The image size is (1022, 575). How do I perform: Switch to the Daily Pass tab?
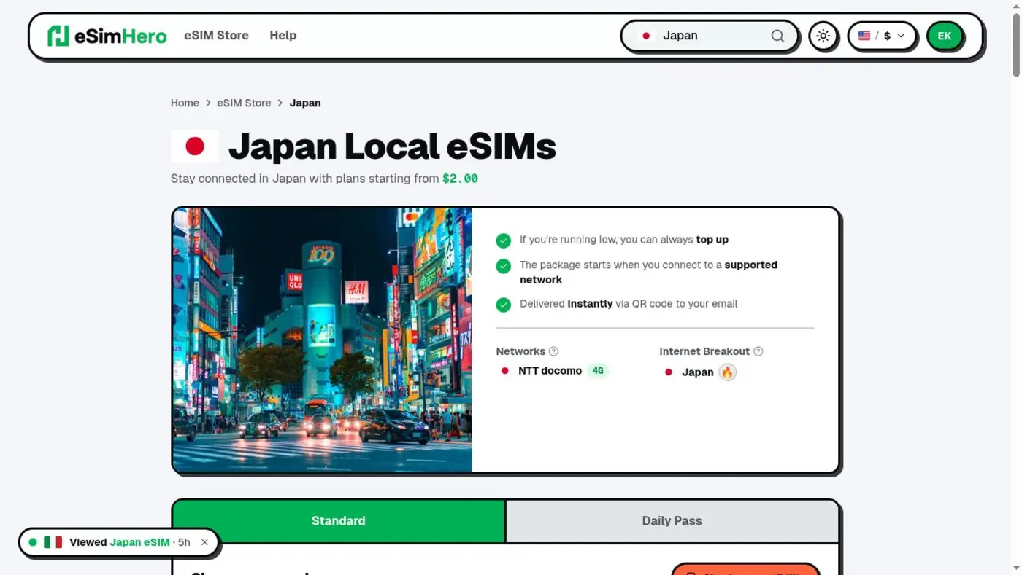(x=672, y=521)
